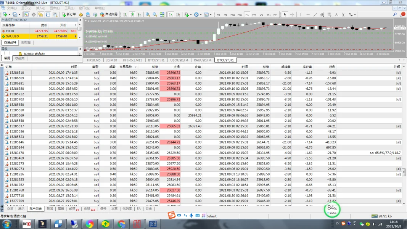This screenshot has height=229, width=407.
Task: Select the draw trendline tool
Action: [315, 15]
